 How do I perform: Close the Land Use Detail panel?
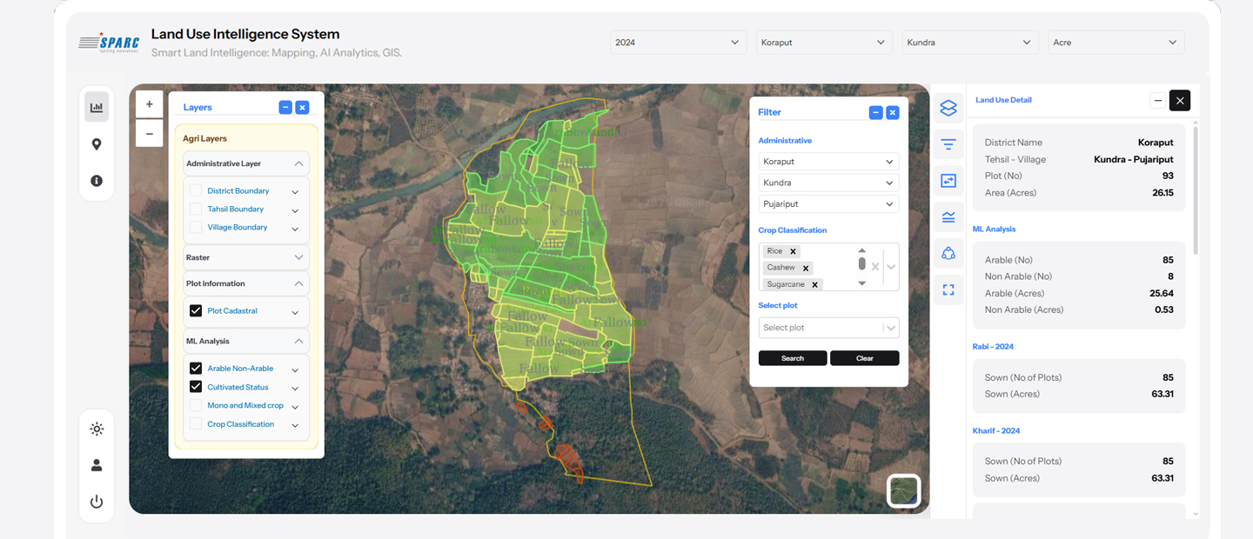1180,101
